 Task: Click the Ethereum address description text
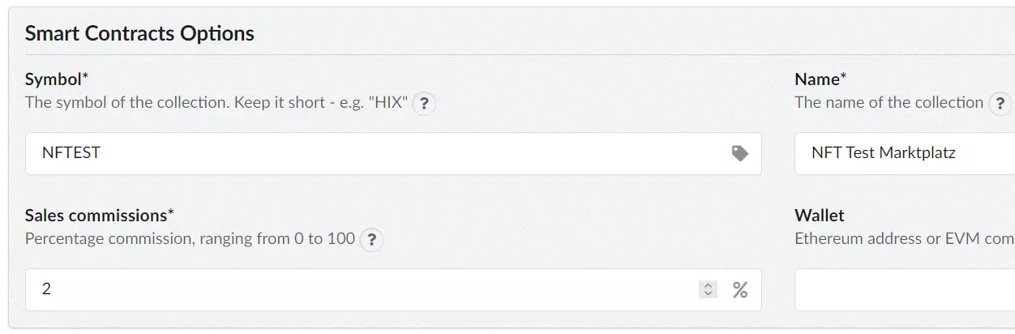(905, 239)
